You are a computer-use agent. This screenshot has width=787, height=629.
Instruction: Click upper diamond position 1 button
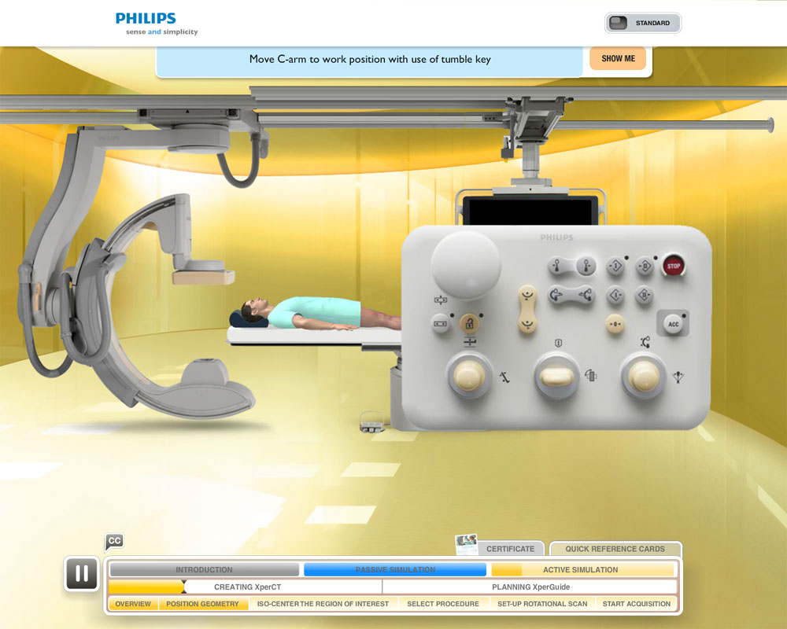[x=615, y=266]
